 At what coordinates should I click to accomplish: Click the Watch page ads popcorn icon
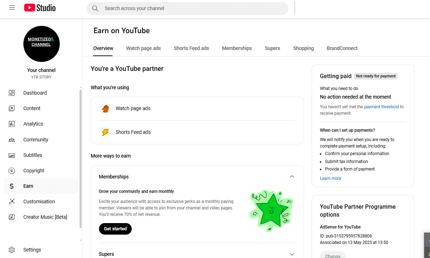105,109
